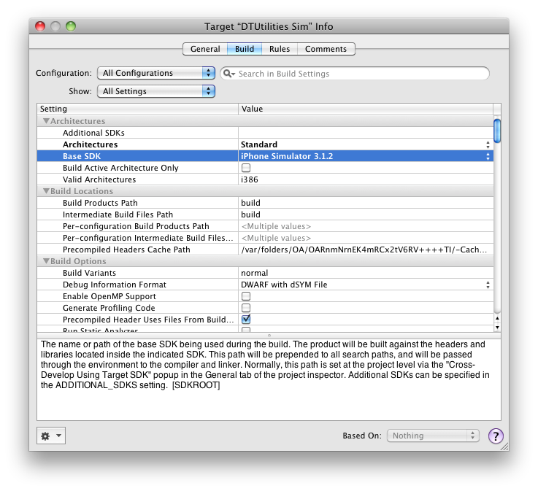This screenshot has width=538, height=491.
Task: Open the Configuration dropdown
Action: click(157, 73)
